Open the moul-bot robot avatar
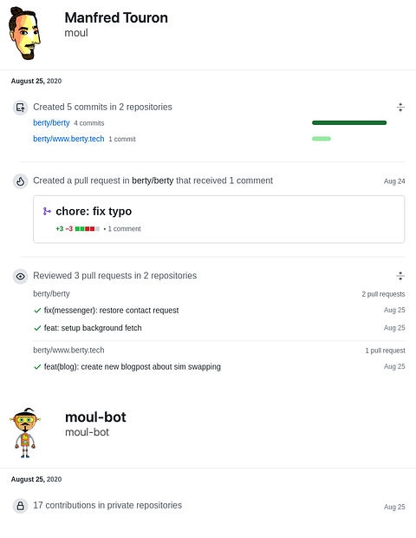The height and width of the screenshot is (538, 416). [x=25, y=433]
